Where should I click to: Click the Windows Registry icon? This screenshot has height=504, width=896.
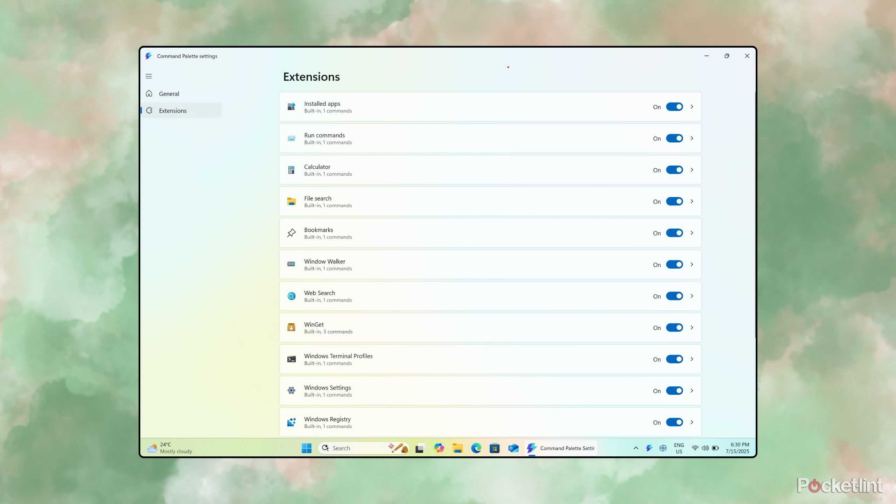tap(291, 422)
